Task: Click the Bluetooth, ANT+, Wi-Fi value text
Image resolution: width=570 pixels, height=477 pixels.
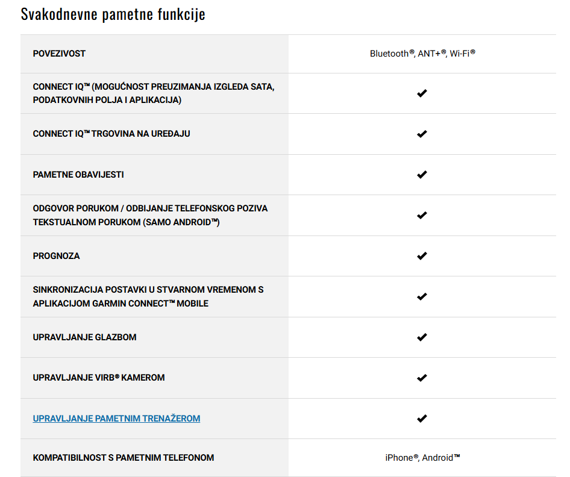Action: pos(422,54)
